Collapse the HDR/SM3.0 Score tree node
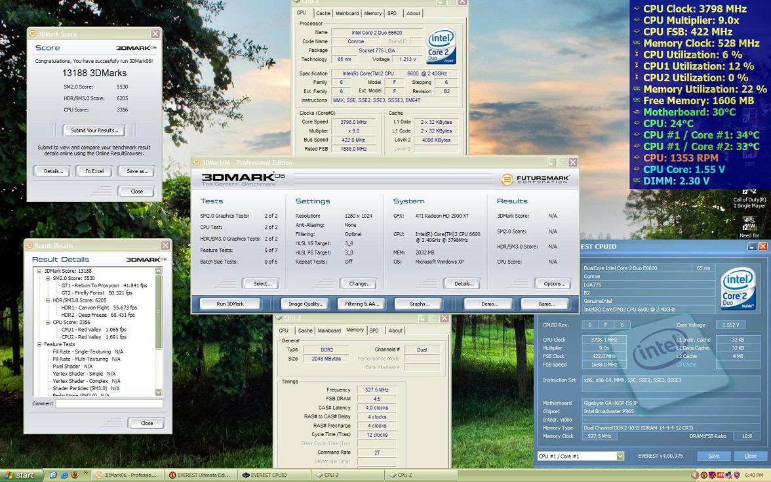The height and width of the screenshot is (482, 771). point(48,300)
